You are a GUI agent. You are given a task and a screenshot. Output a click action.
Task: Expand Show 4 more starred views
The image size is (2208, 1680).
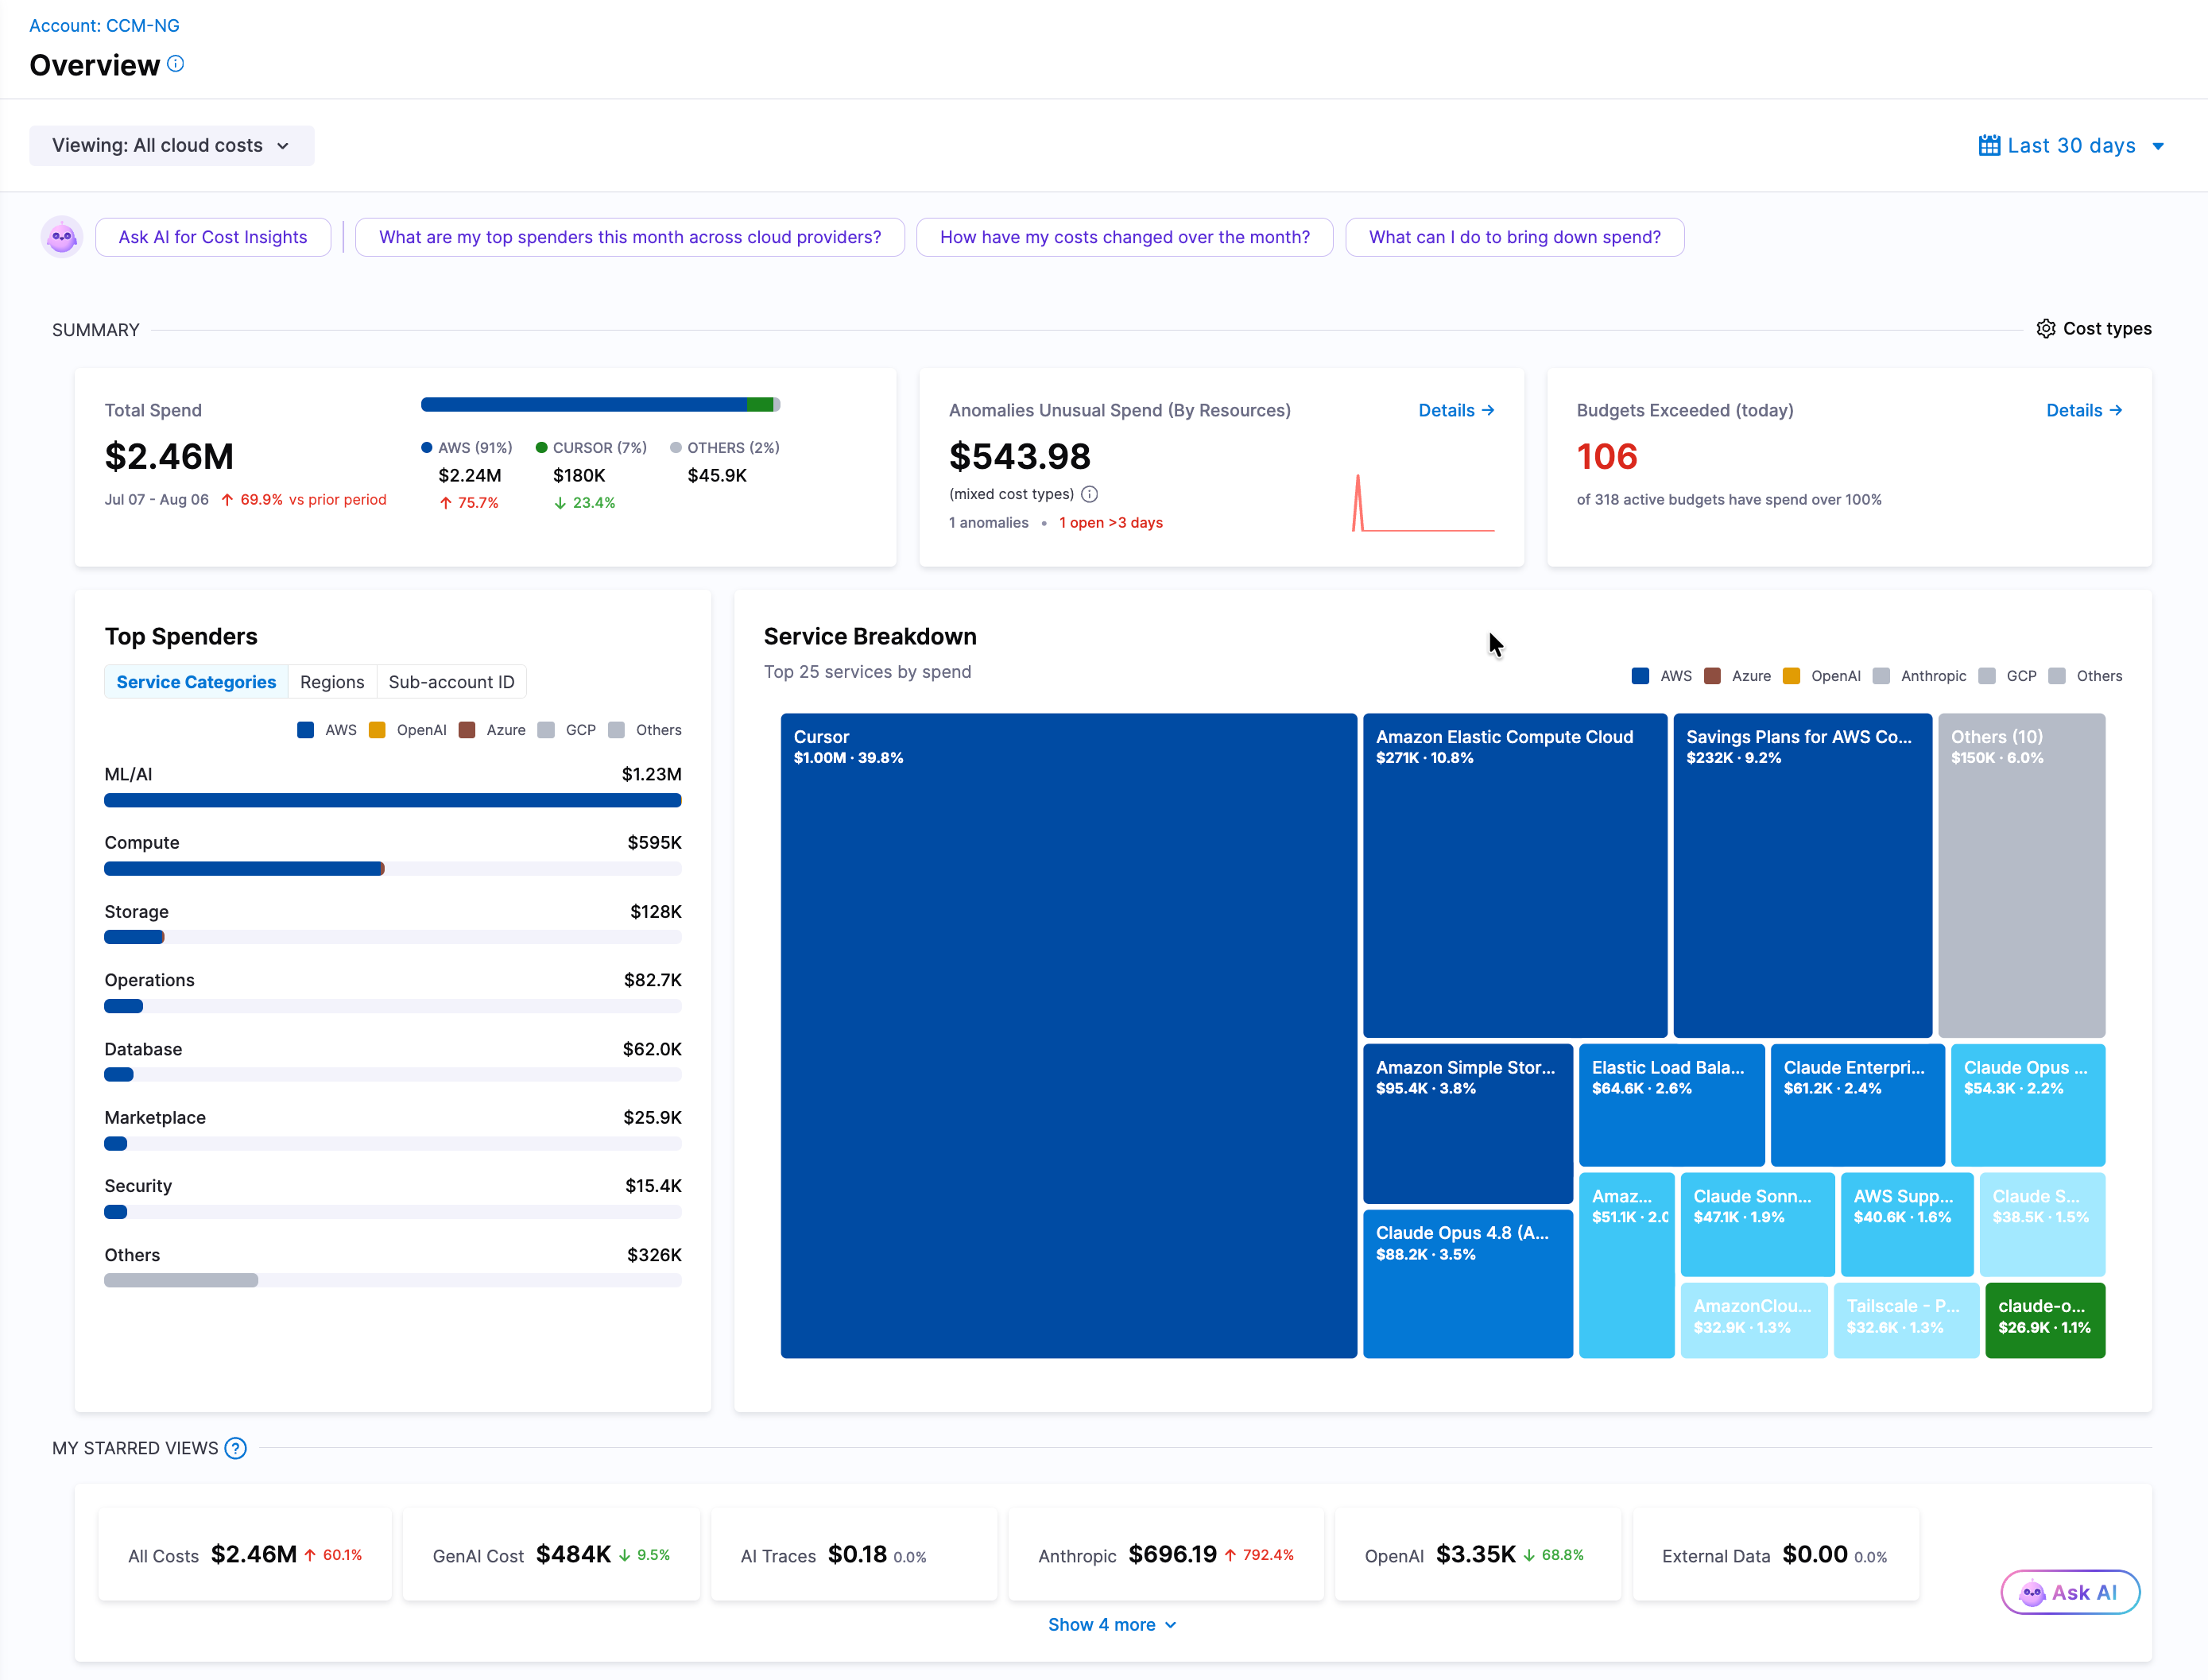point(1112,1625)
